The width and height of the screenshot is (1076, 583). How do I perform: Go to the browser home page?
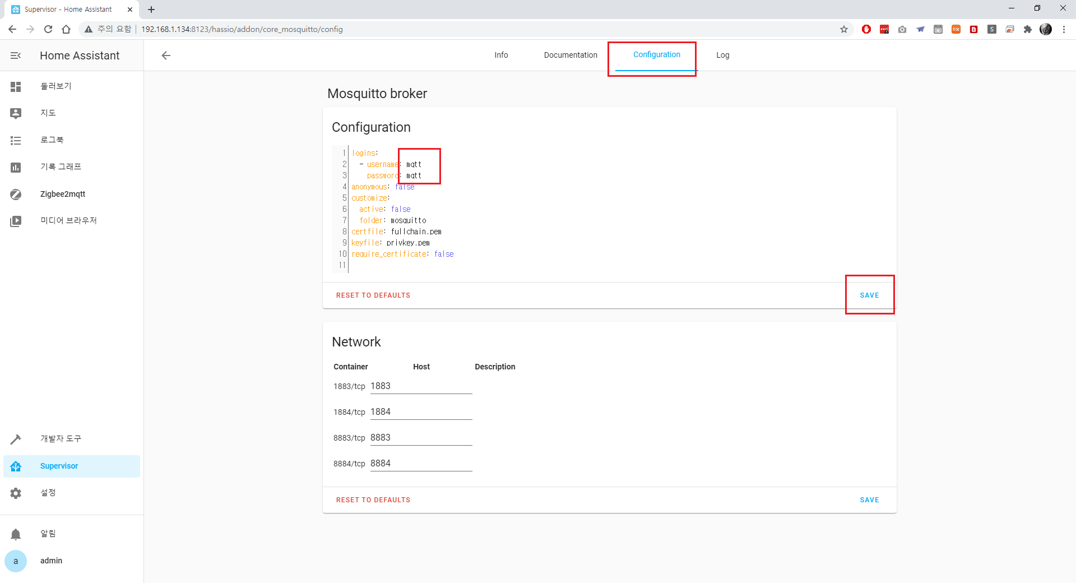coord(66,29)
